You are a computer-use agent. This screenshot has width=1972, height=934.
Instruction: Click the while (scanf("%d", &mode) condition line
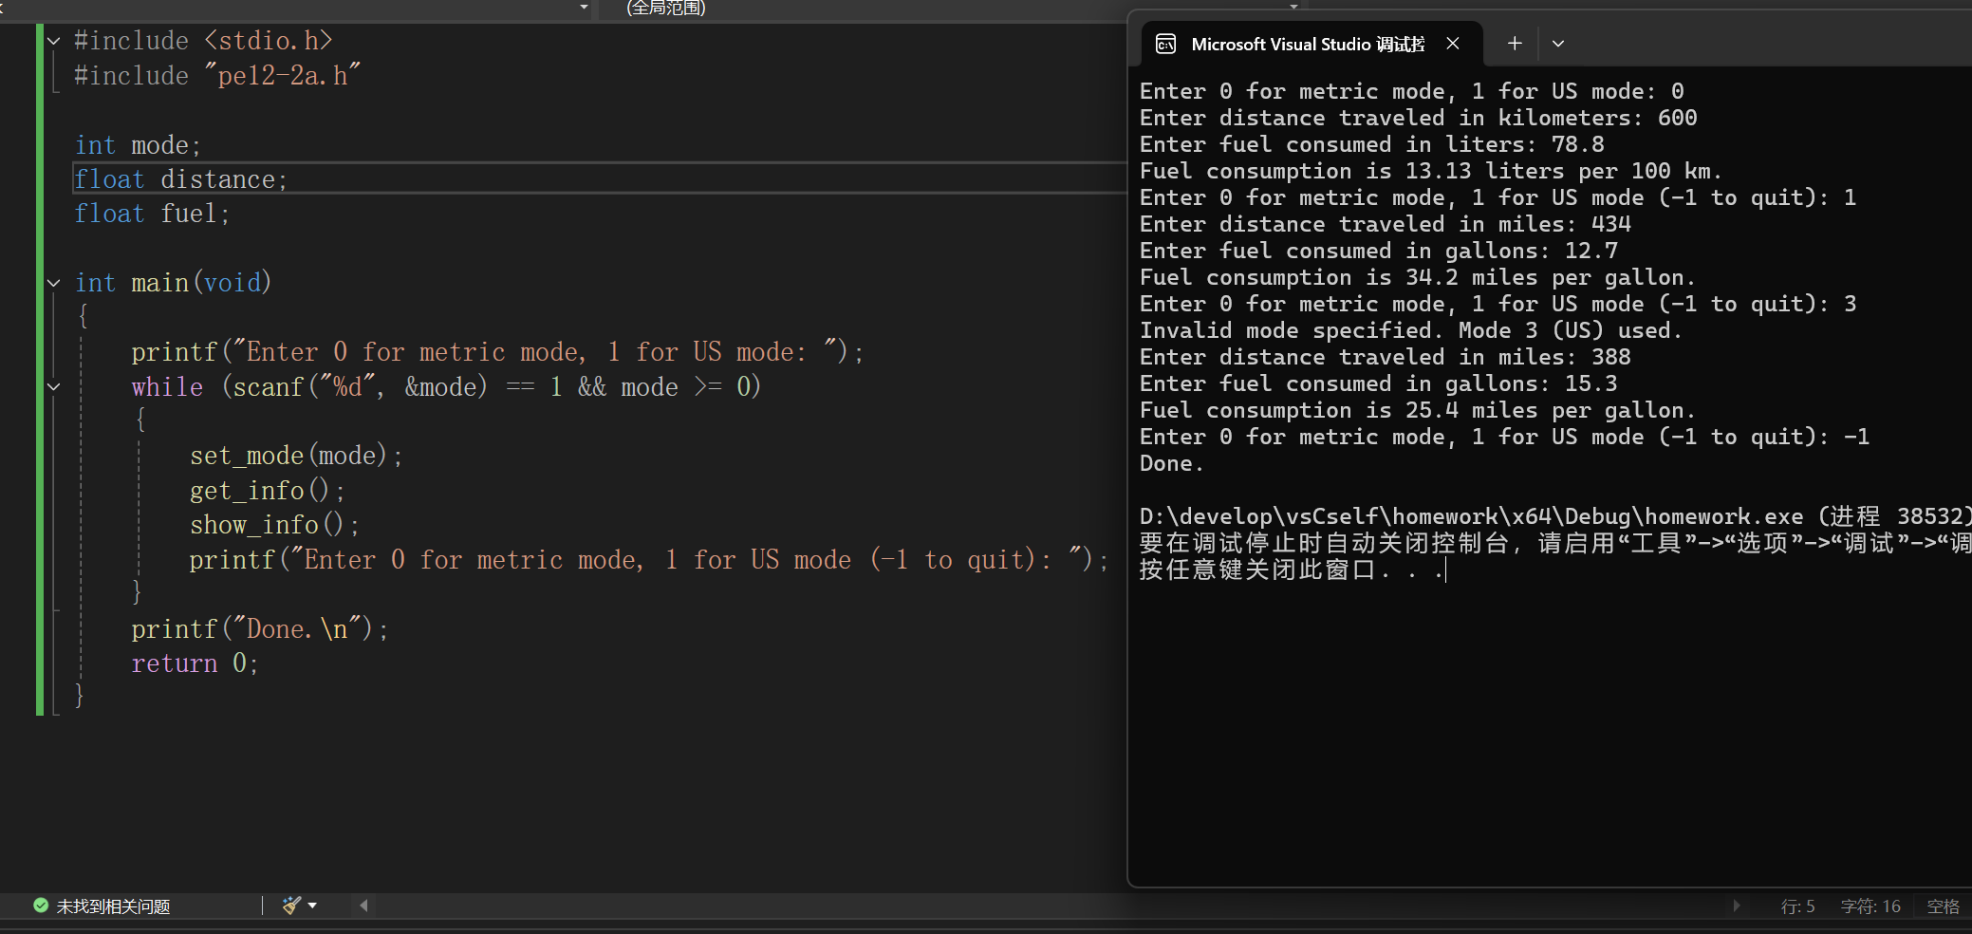pos(446,387)
